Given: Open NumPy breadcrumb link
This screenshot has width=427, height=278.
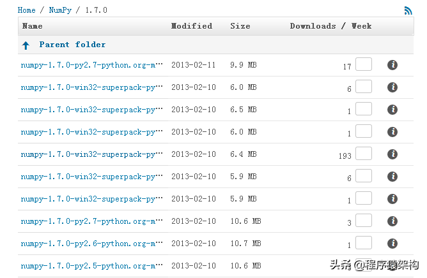Looking at the screenshot, I should (60, 10).
